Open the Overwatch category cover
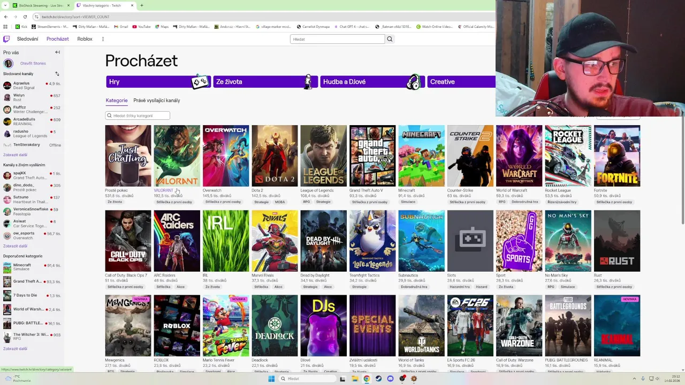 (x=226, y=156)
